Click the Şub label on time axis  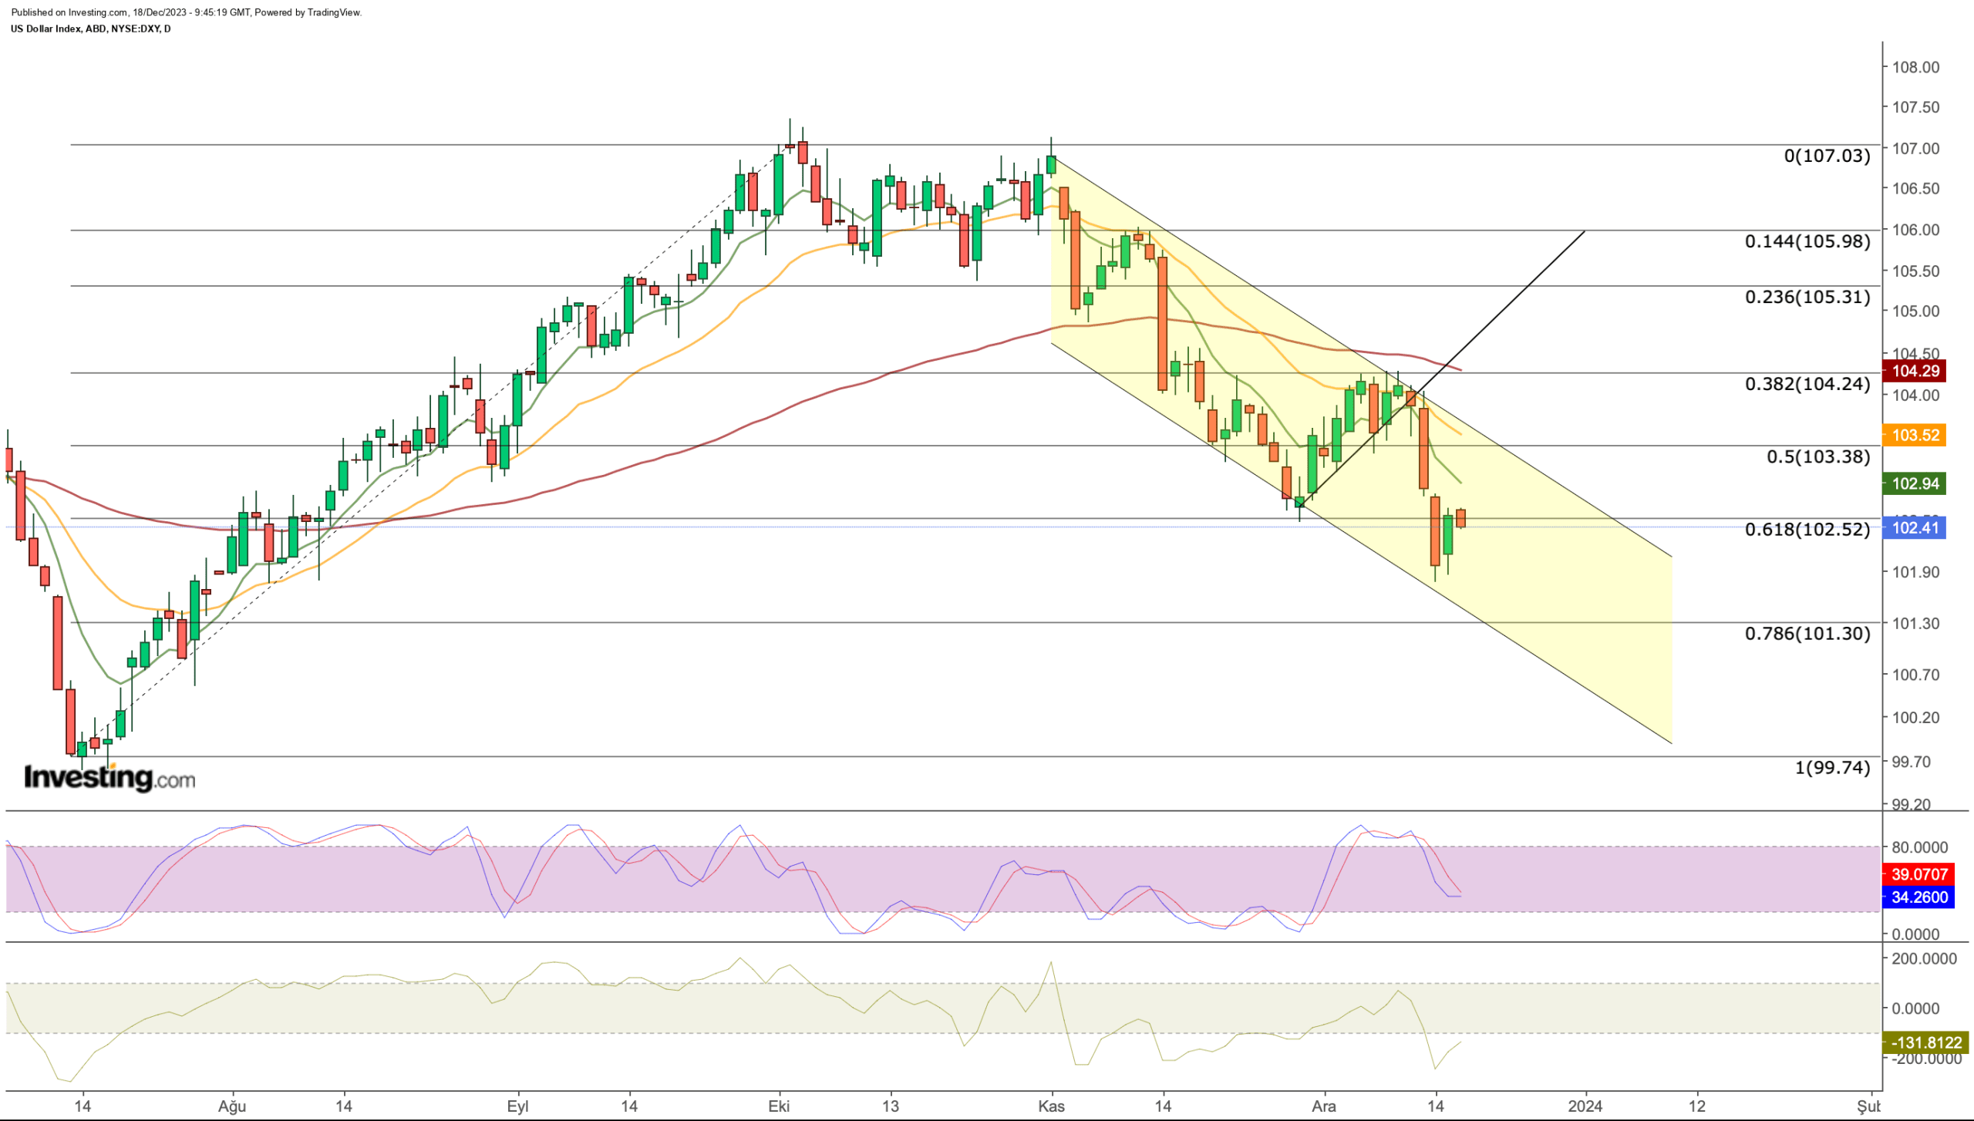1869,1106
